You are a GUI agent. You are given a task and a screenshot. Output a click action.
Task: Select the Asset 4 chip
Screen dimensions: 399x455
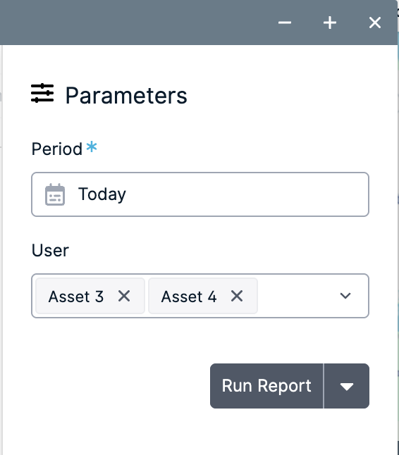coord(189,297)
